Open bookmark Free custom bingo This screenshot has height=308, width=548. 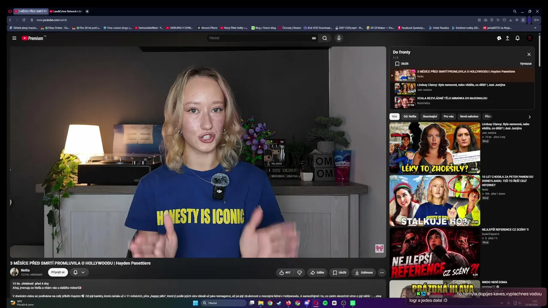(x=118, y=28)
